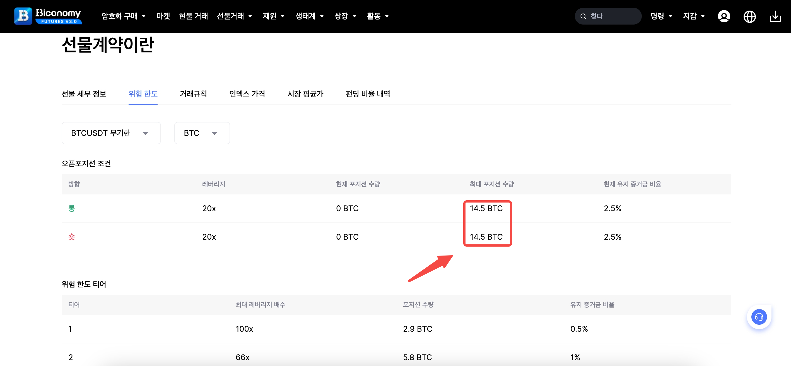Image resolution: width=791 pixels, height=366 pixels.
Task: Click the magnifier search icon
Action: (x=583, y=16)
